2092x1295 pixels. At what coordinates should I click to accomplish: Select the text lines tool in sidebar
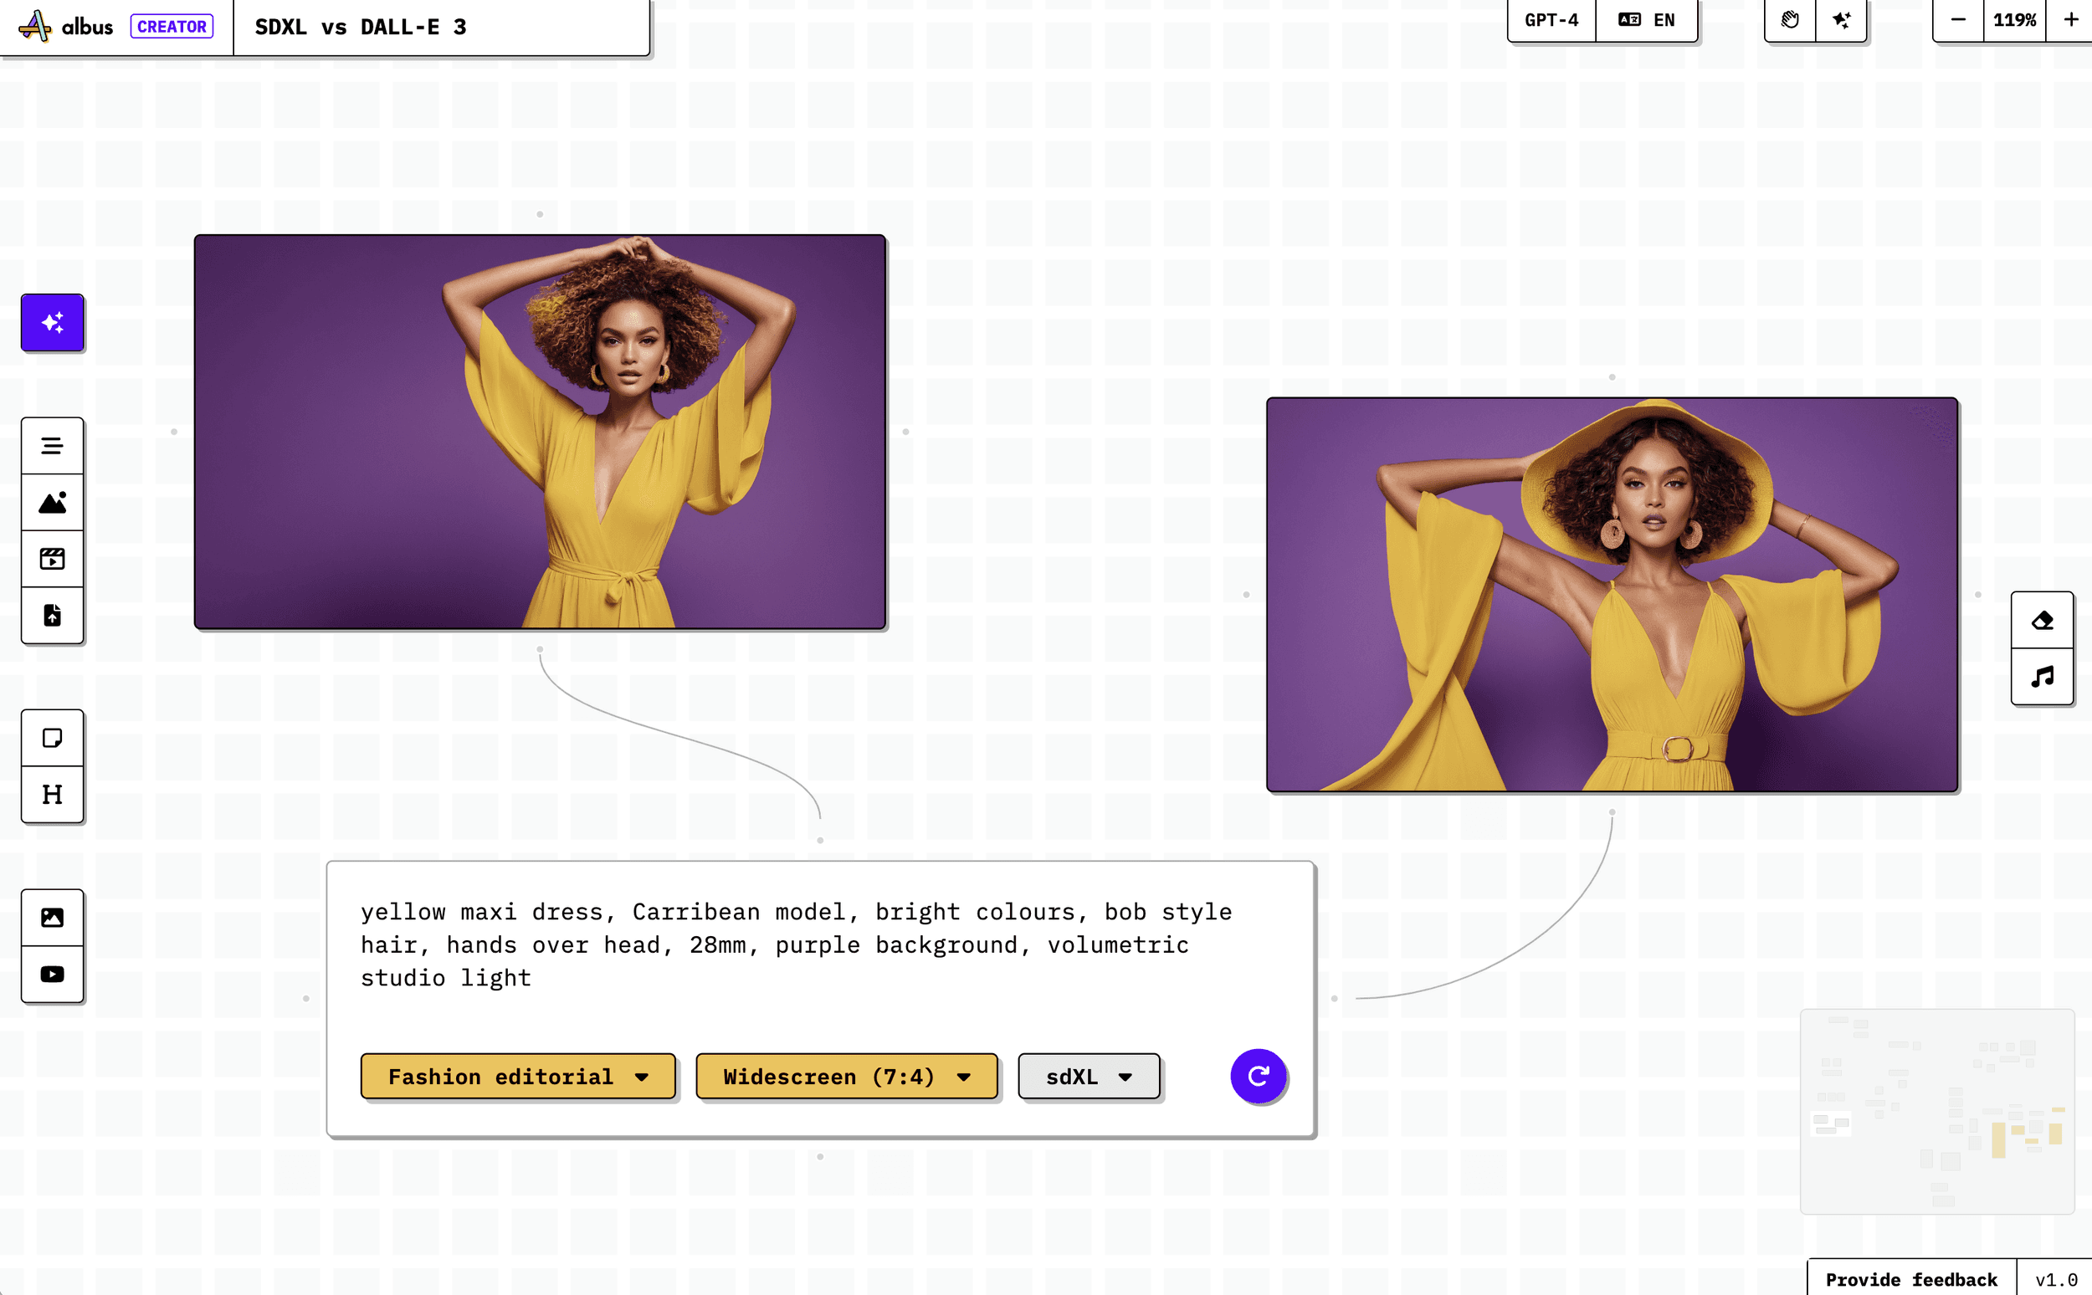pos(52,446)
